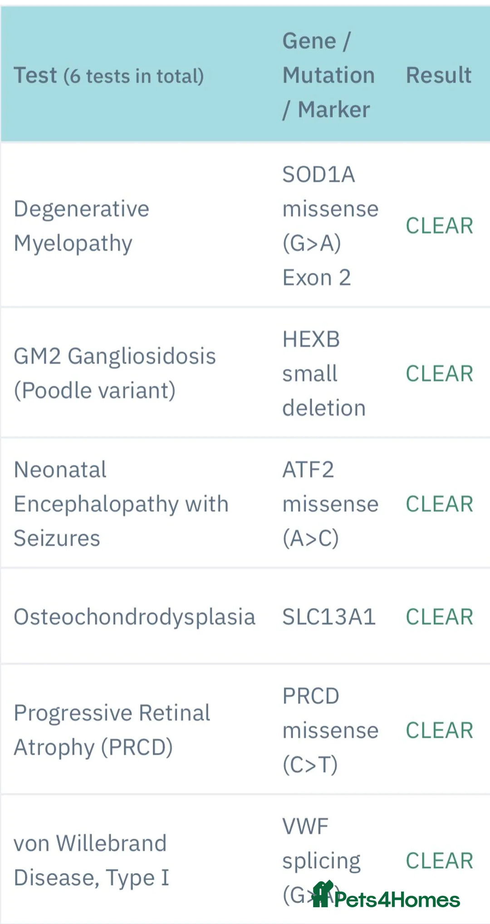This screenshot has height=924, width=490.
Task: Click the SOD1A missense marker cell
Action: [330, 226]
